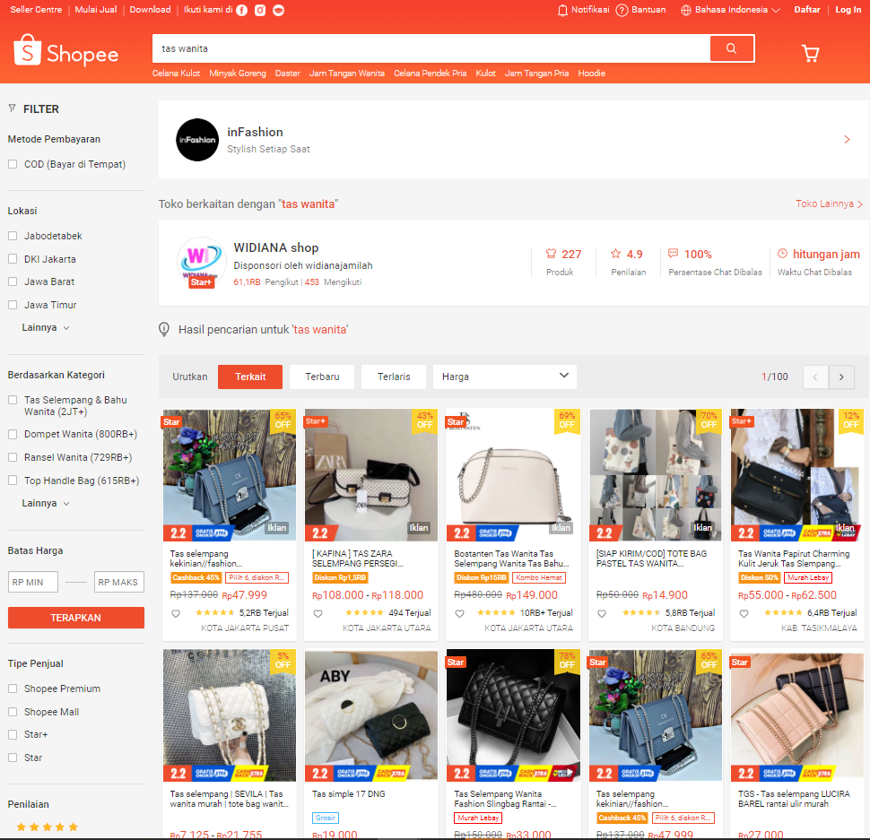The width and height of the screenshot is (870, 840).
Task: Check the DKI Jakarta location filter
Action: [x=13, y=259]
